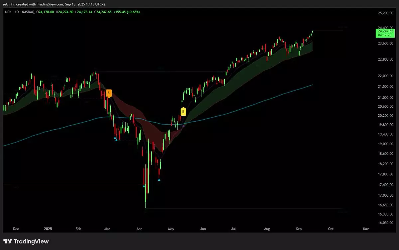
Task: Click the orange S sell signal marker
Action: pyautogui.click(x=109, y=93)
